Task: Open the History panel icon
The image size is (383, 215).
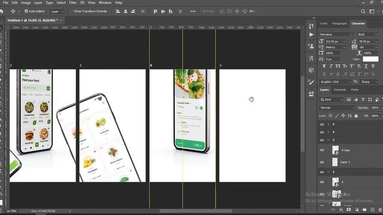Action: 311,26
